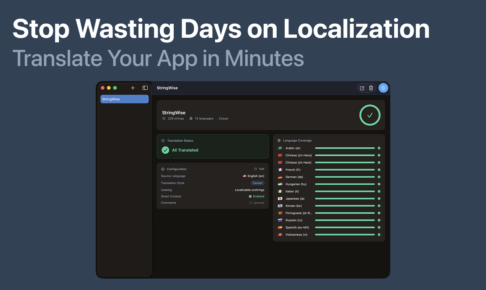The height and width of the screenshot is (290, 486).
Task: Select the StringWise project in sidebar
Action: (124, 99)
